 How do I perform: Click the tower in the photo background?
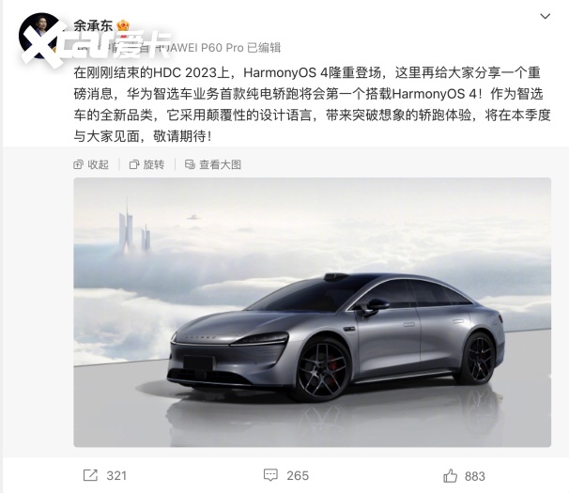pyautogui.click(x=127, y=227)
